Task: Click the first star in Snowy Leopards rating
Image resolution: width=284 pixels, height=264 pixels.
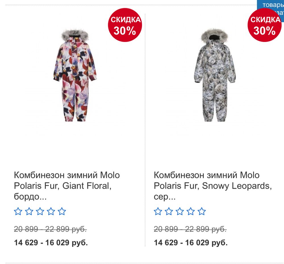Action: [x=158, y=211]
